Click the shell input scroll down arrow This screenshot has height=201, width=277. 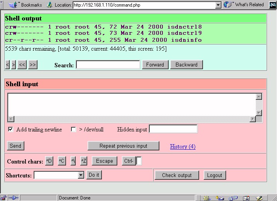coord(259,113)
